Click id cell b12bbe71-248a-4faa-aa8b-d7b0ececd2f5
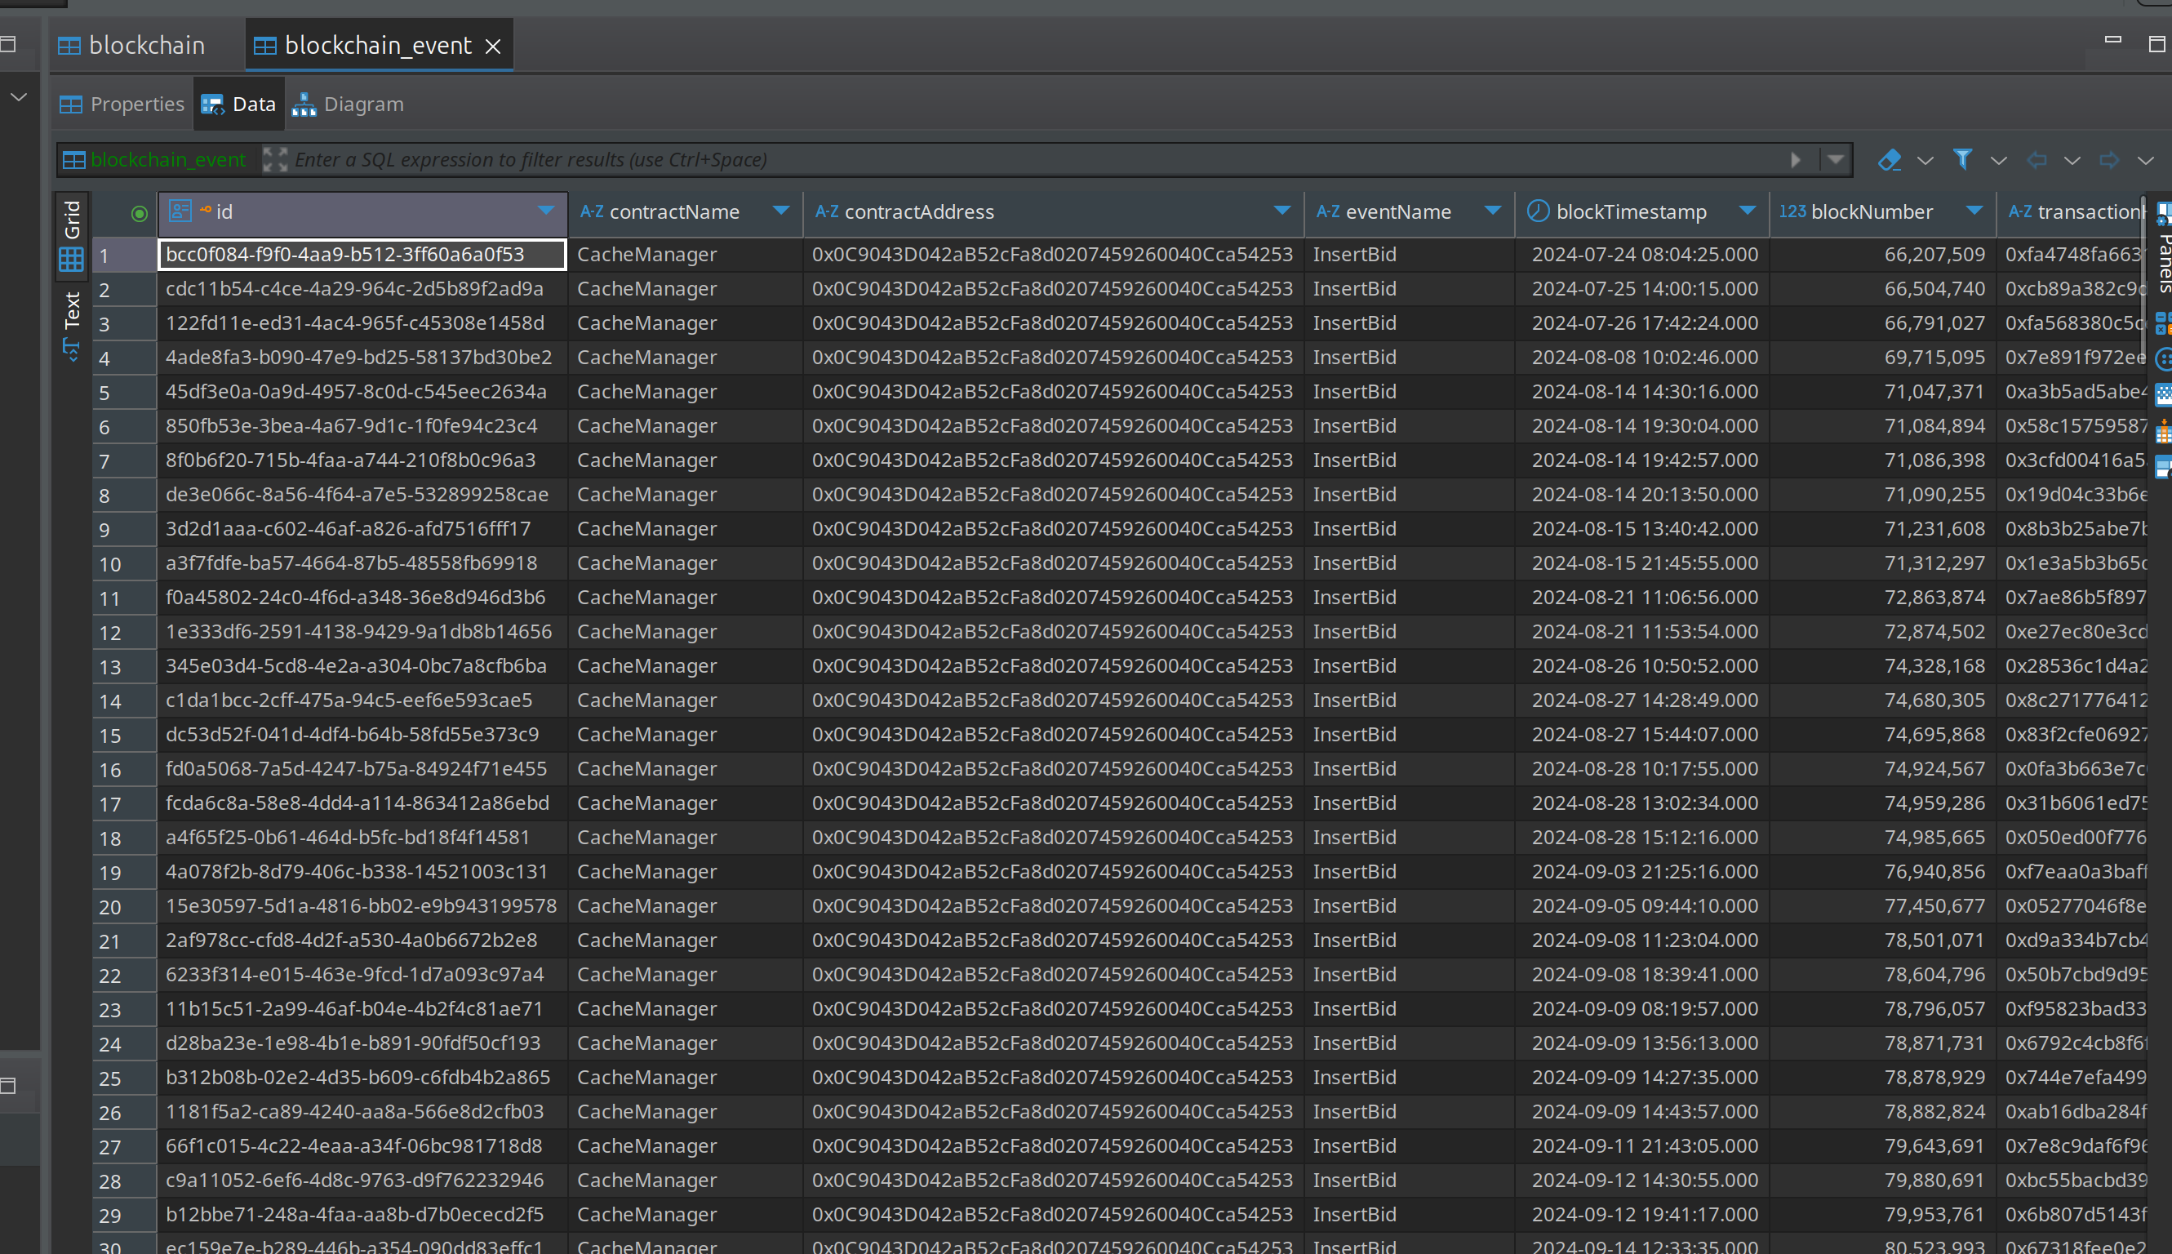2172x1254 pixels. click(362, 1214)
